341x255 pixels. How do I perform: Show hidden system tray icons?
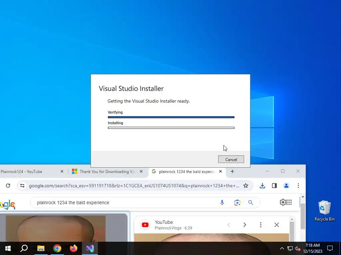tap(282, 248)
